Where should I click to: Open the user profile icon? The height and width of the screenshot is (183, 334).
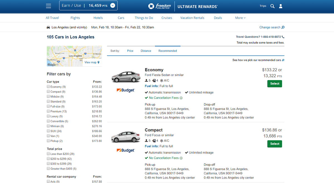[281, 6]
